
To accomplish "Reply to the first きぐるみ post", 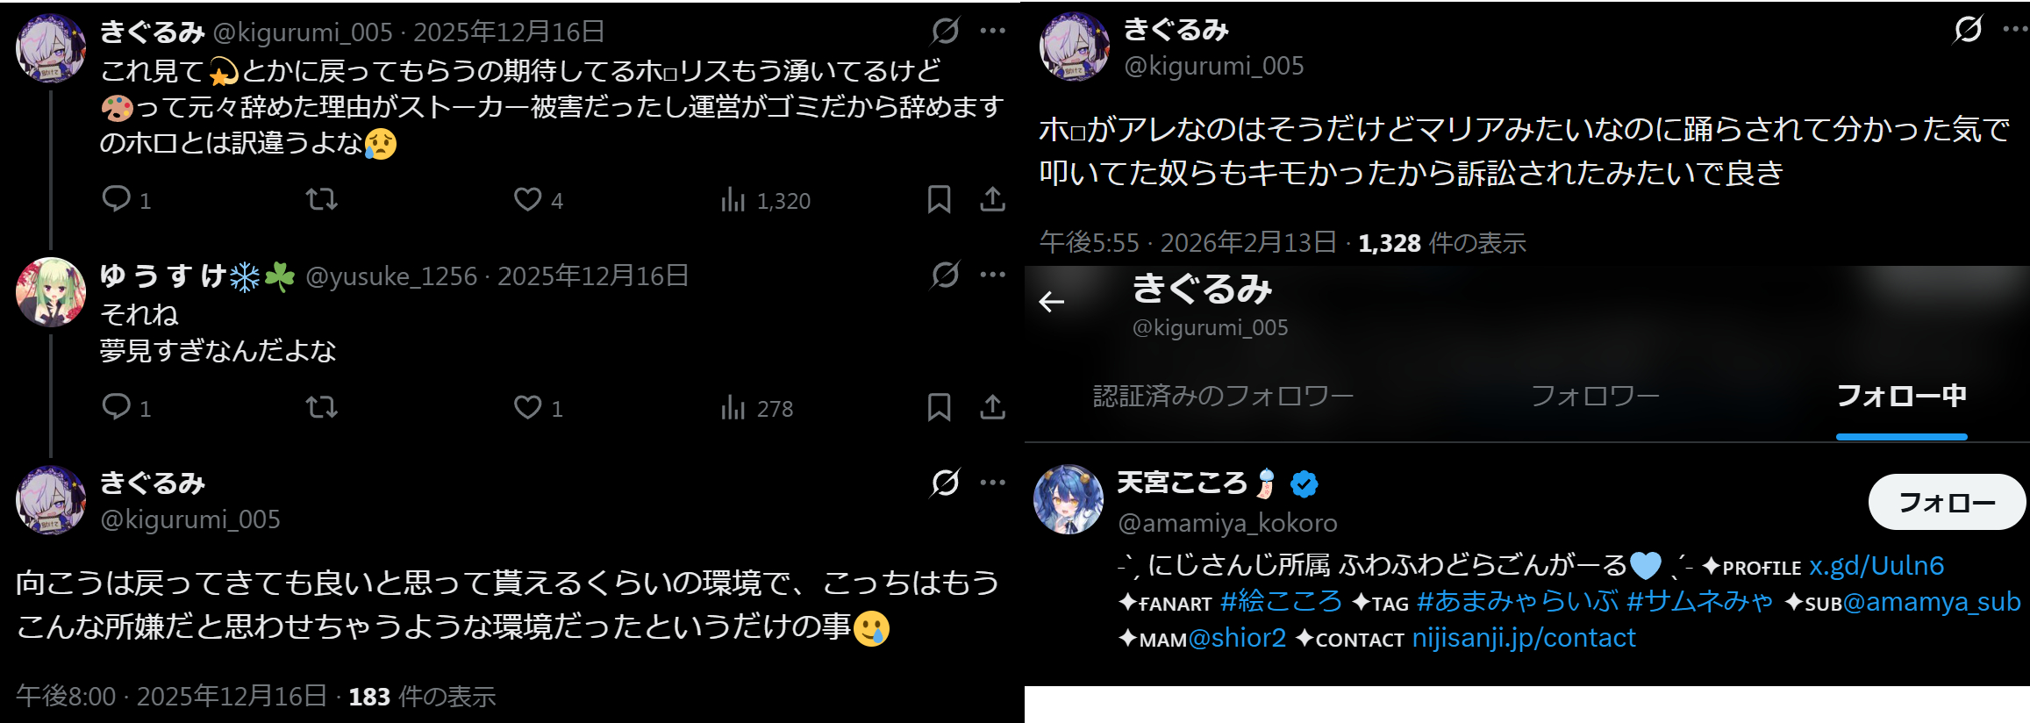I will point(117,199).
